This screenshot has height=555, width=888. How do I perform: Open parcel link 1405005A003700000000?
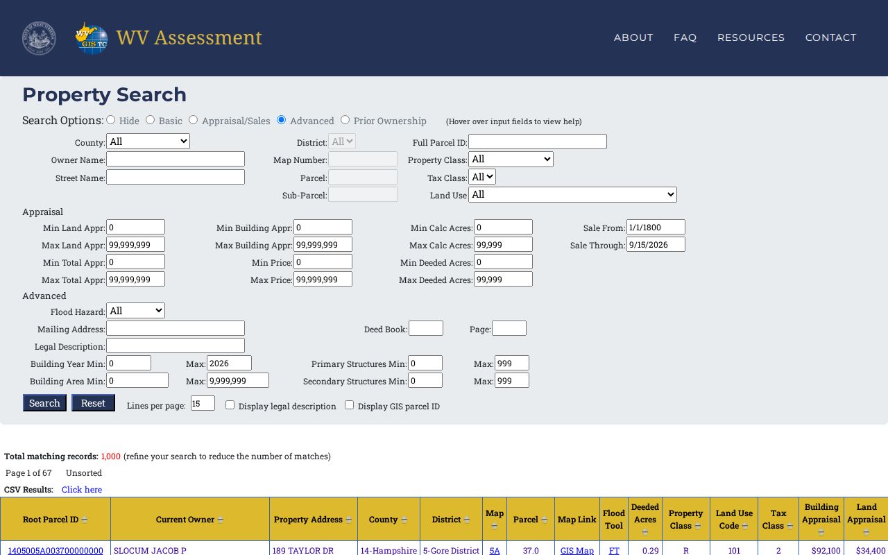55,551
